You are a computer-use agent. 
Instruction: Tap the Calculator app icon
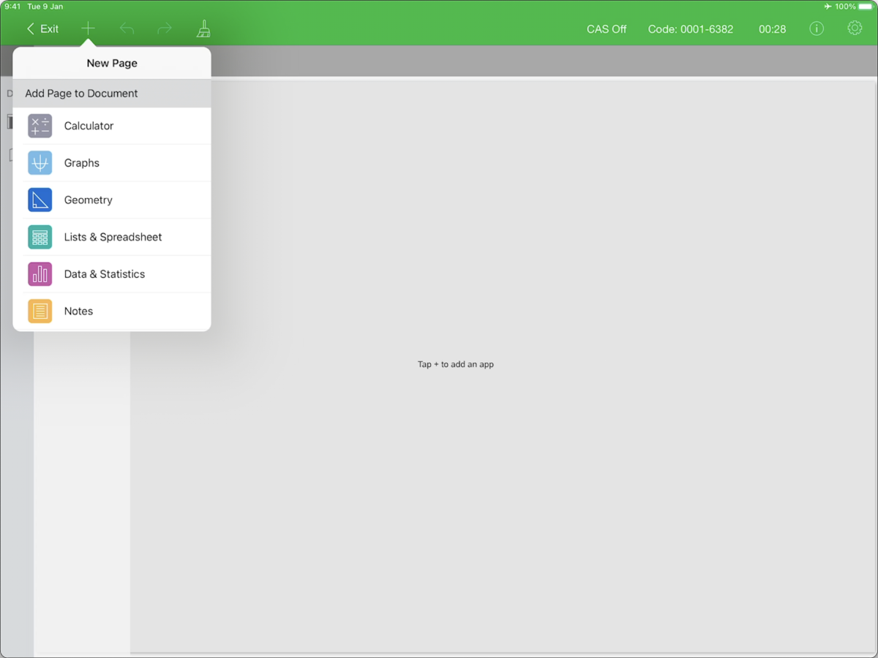[40, 126]
